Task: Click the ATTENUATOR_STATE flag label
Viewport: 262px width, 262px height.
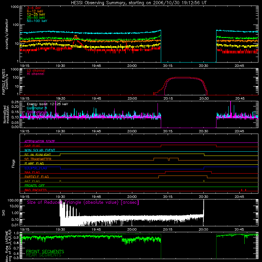Action: click(x=40, y=141)
